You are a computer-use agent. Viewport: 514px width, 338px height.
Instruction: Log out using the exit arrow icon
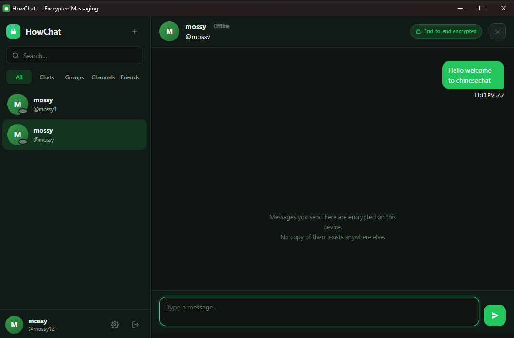135,325
